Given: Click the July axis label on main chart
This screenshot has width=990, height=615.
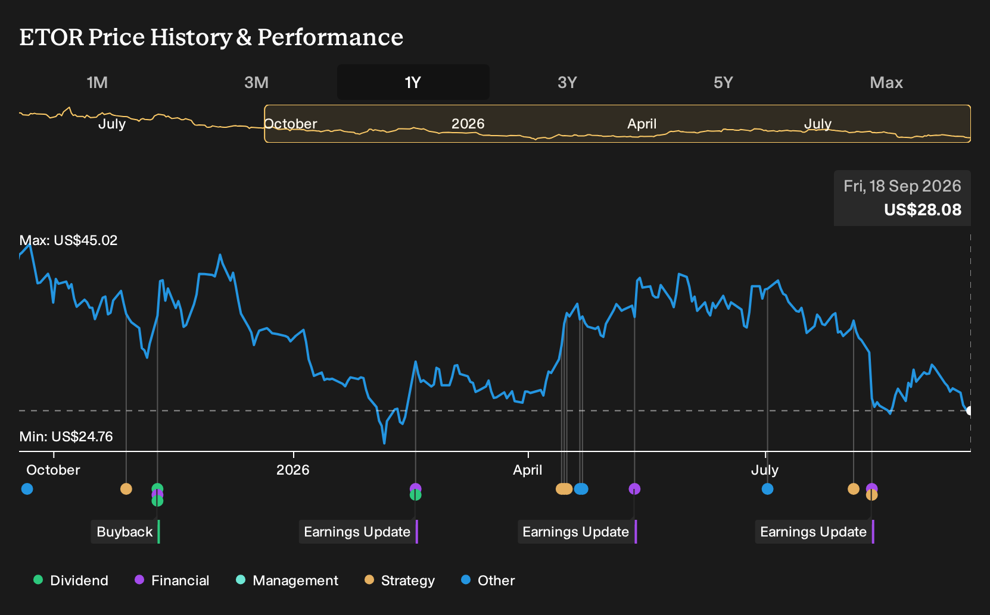Looking at the screenshot, I should 765,470.
